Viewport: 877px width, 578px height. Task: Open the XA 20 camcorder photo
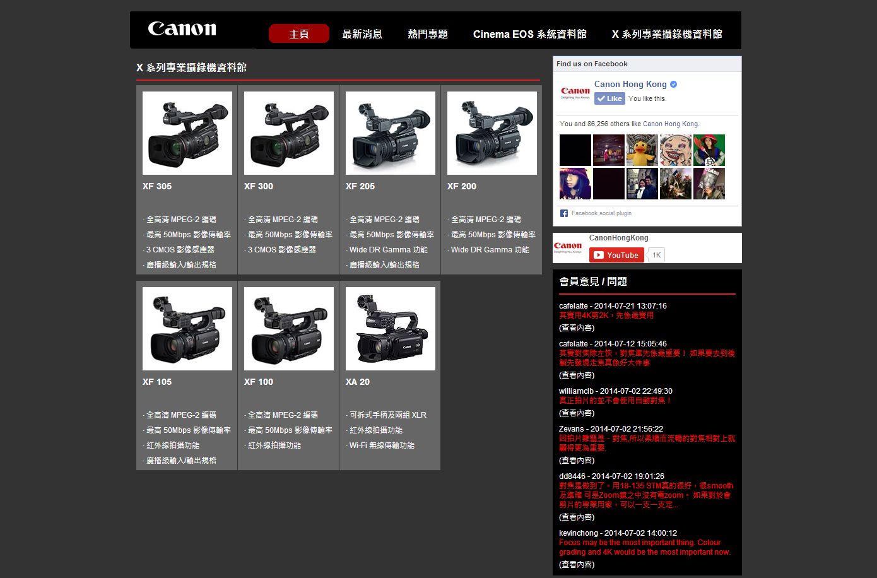point(391,329)
